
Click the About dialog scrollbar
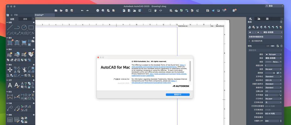[x=190, y=71]
